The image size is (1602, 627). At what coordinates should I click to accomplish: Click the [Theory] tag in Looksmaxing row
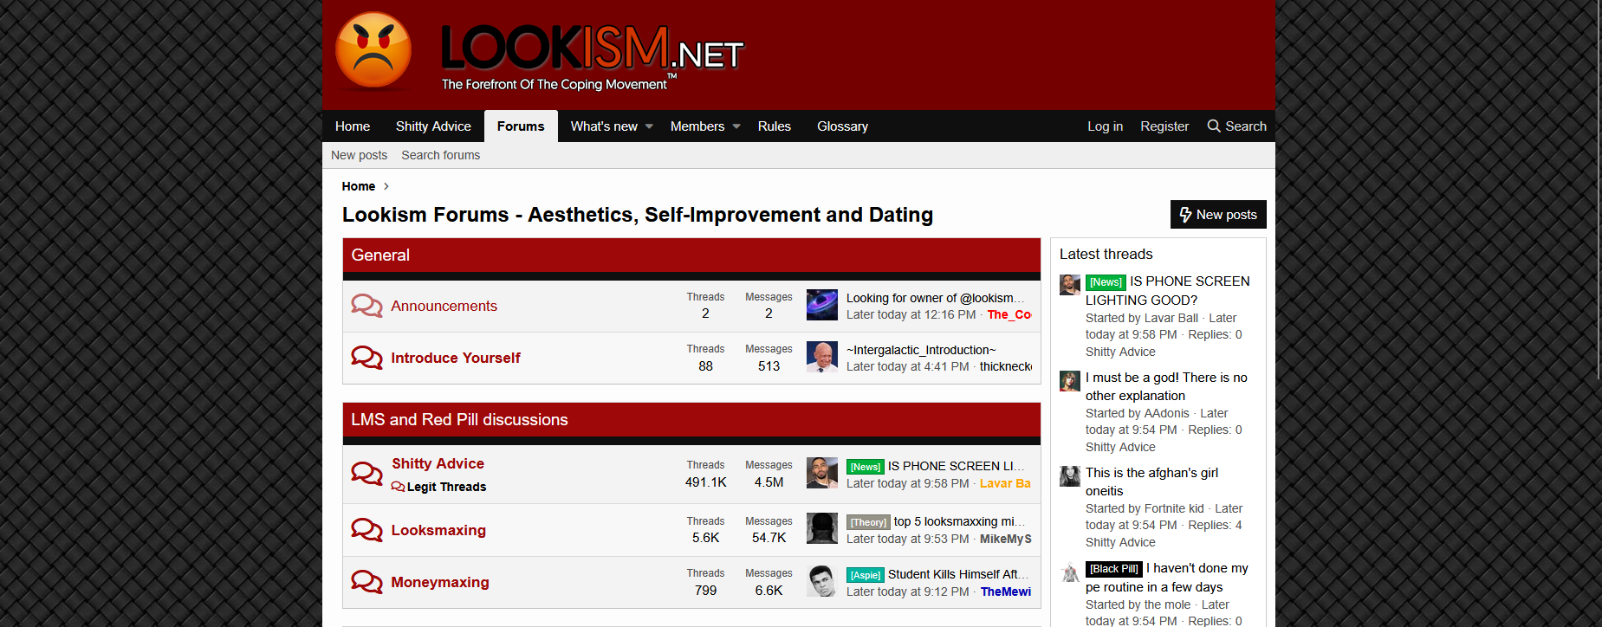click(x=868, y=522)
